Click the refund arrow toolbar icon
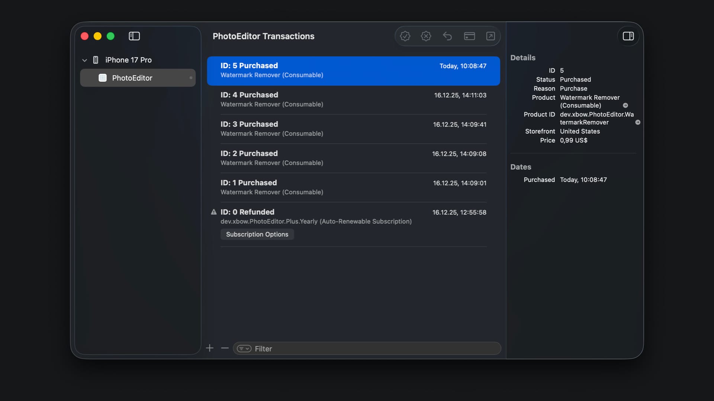The width and height of the screenshot is (714, 401). coord(447,36)
